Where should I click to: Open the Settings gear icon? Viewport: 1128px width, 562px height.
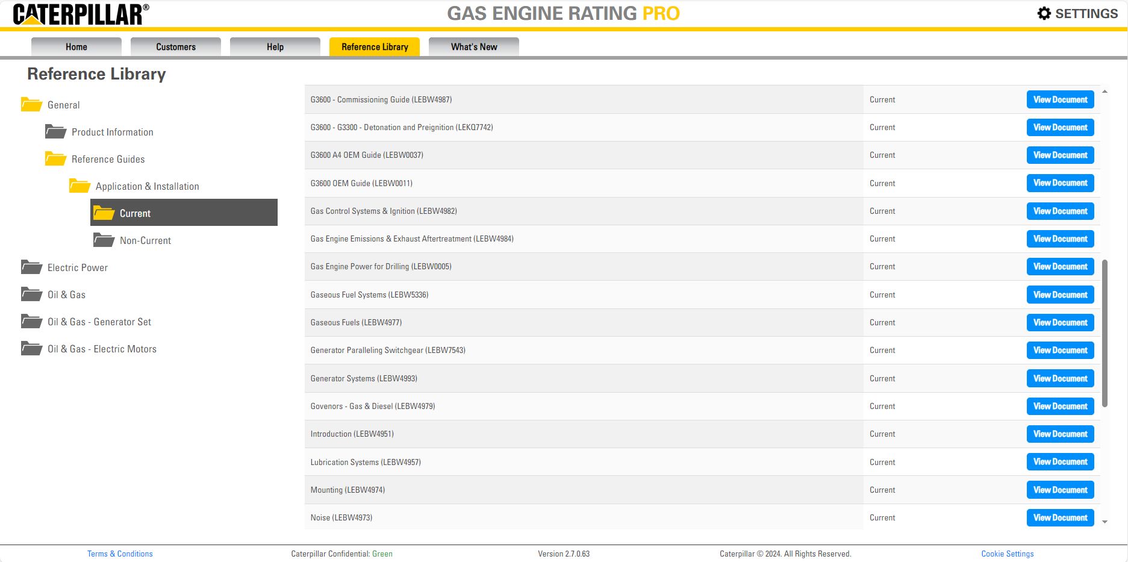point(1044,13)
